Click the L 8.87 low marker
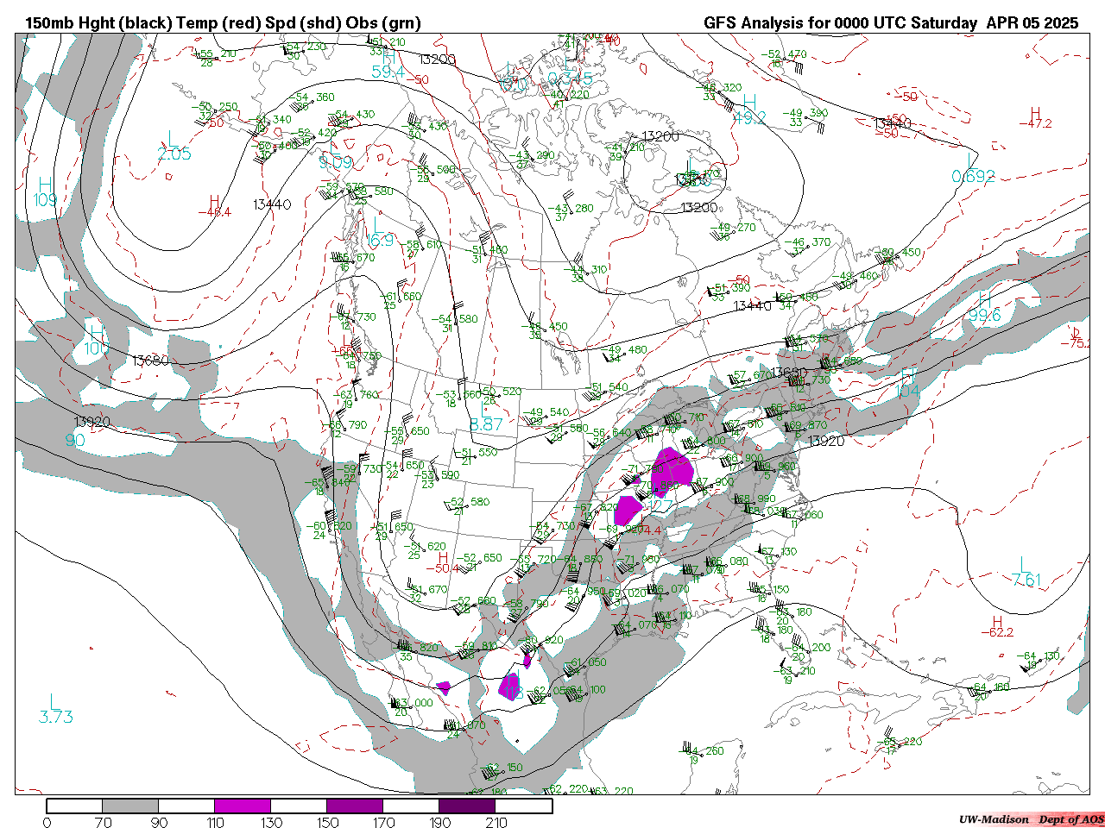1105x828 pixels. (486, 417)
